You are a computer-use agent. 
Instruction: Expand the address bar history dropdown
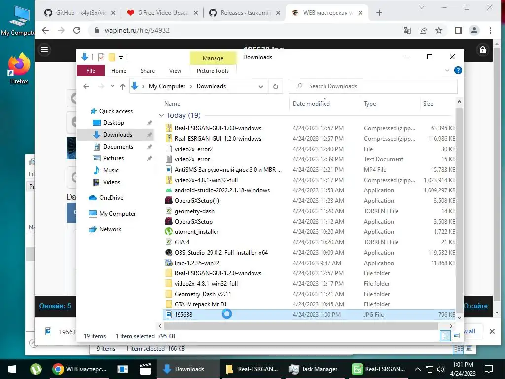tap(261, 86)
